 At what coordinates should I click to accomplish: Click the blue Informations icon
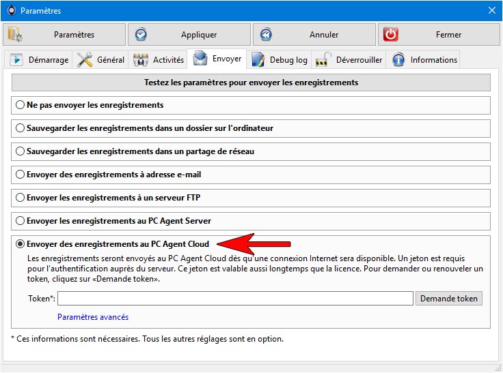point(398,60)
